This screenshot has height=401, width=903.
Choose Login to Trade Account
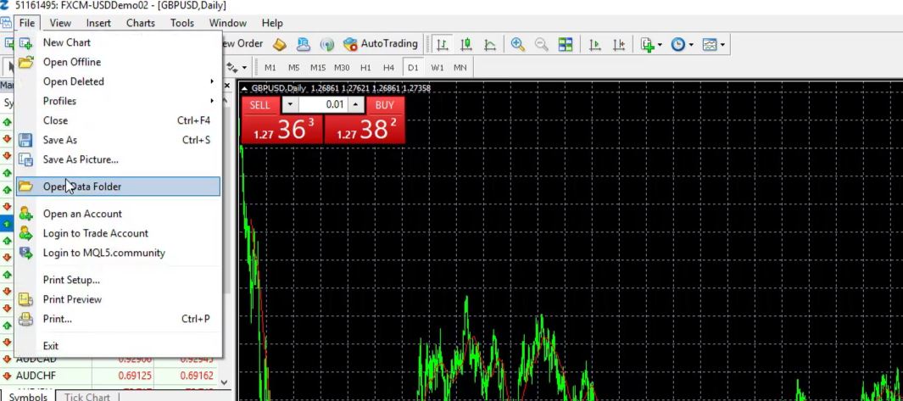pos(95,233)
